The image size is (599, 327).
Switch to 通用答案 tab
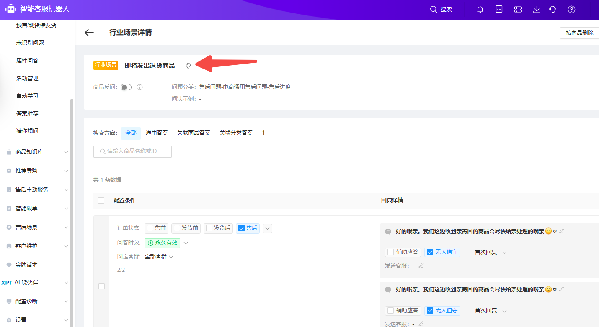[157, 133]
